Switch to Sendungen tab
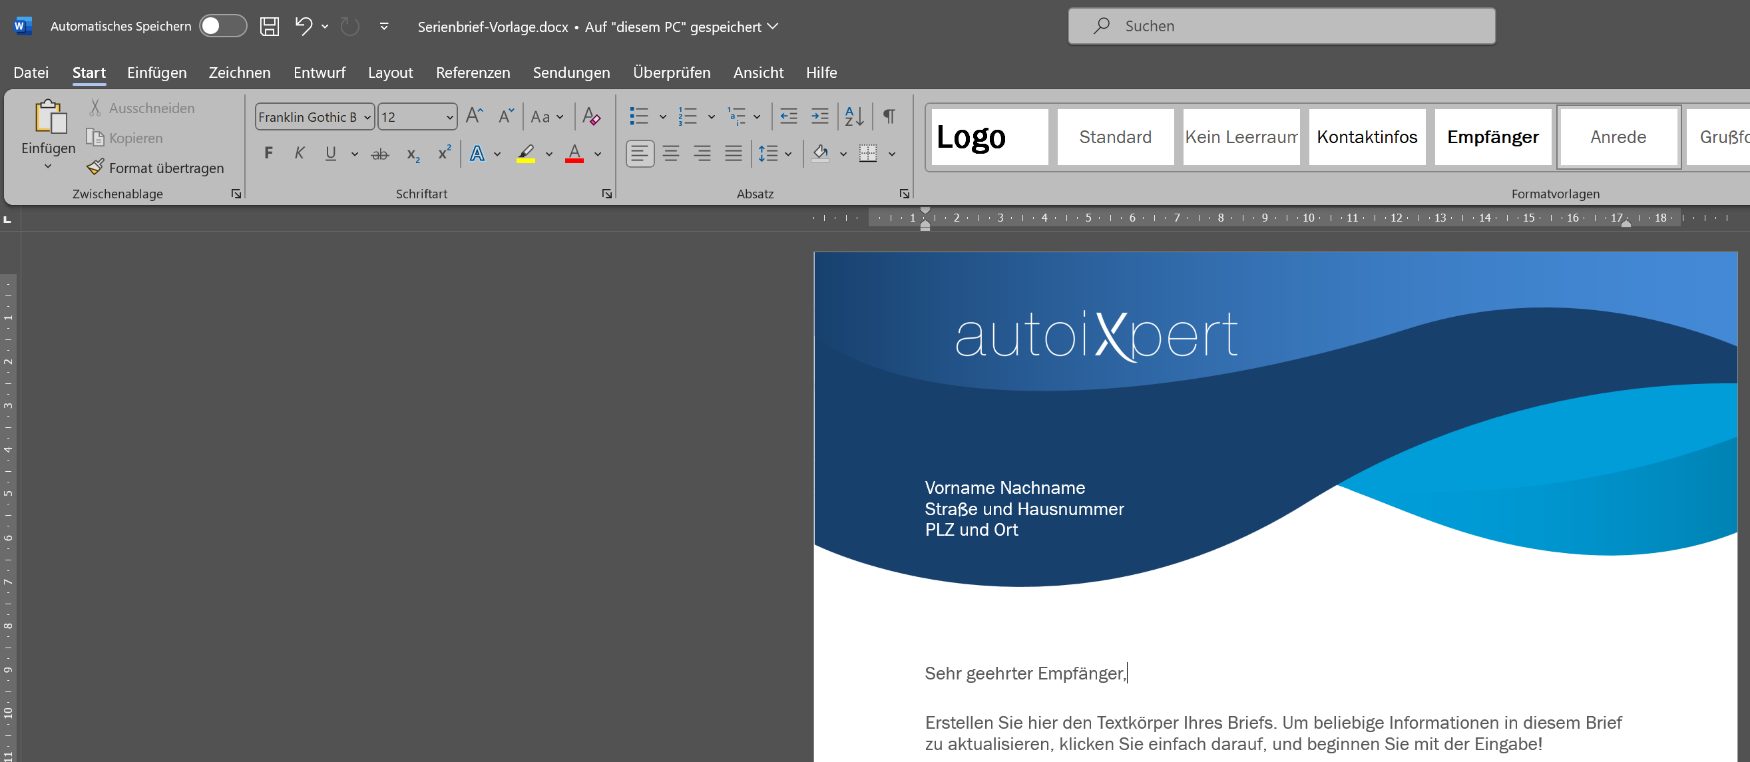 click(571, 72)
